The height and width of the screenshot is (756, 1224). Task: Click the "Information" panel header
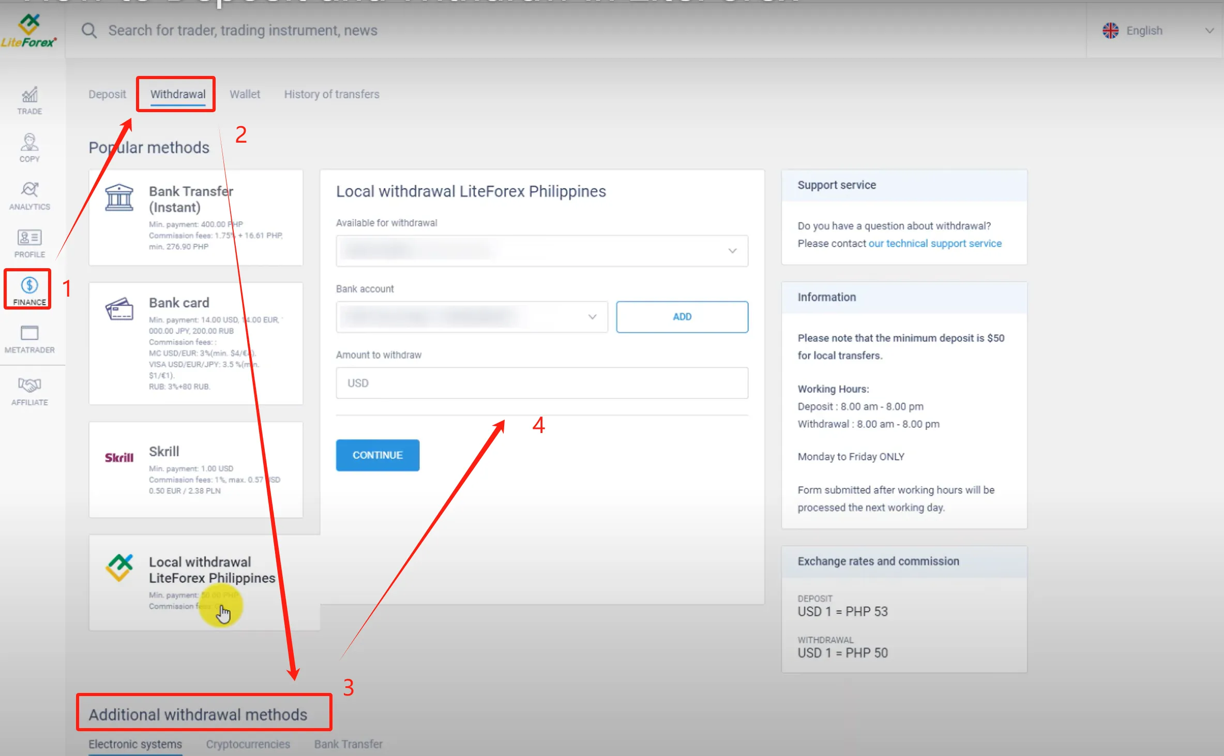point(904,297)
